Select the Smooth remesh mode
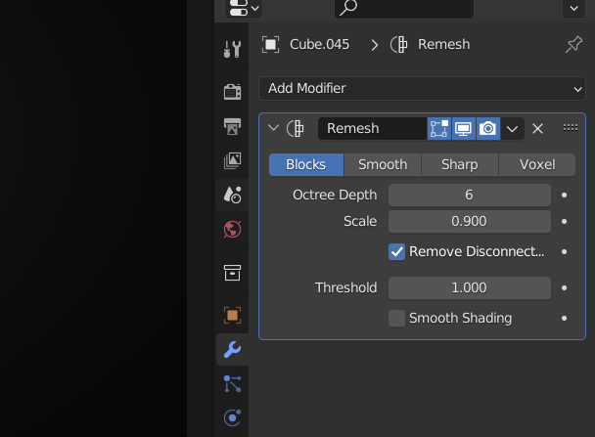This screenshot has width=595, height=437. (383, 164)
